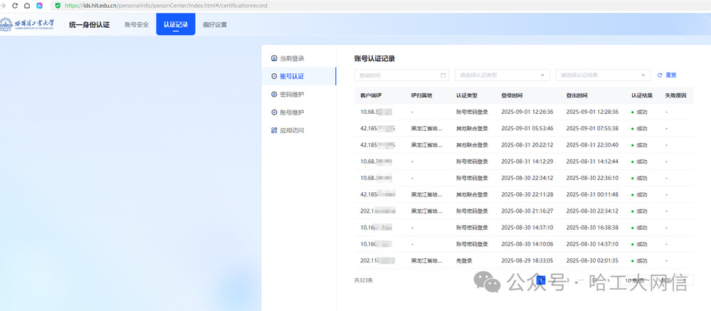
Task: Switch to the 账号安全 tab
Action: (136, 25)
